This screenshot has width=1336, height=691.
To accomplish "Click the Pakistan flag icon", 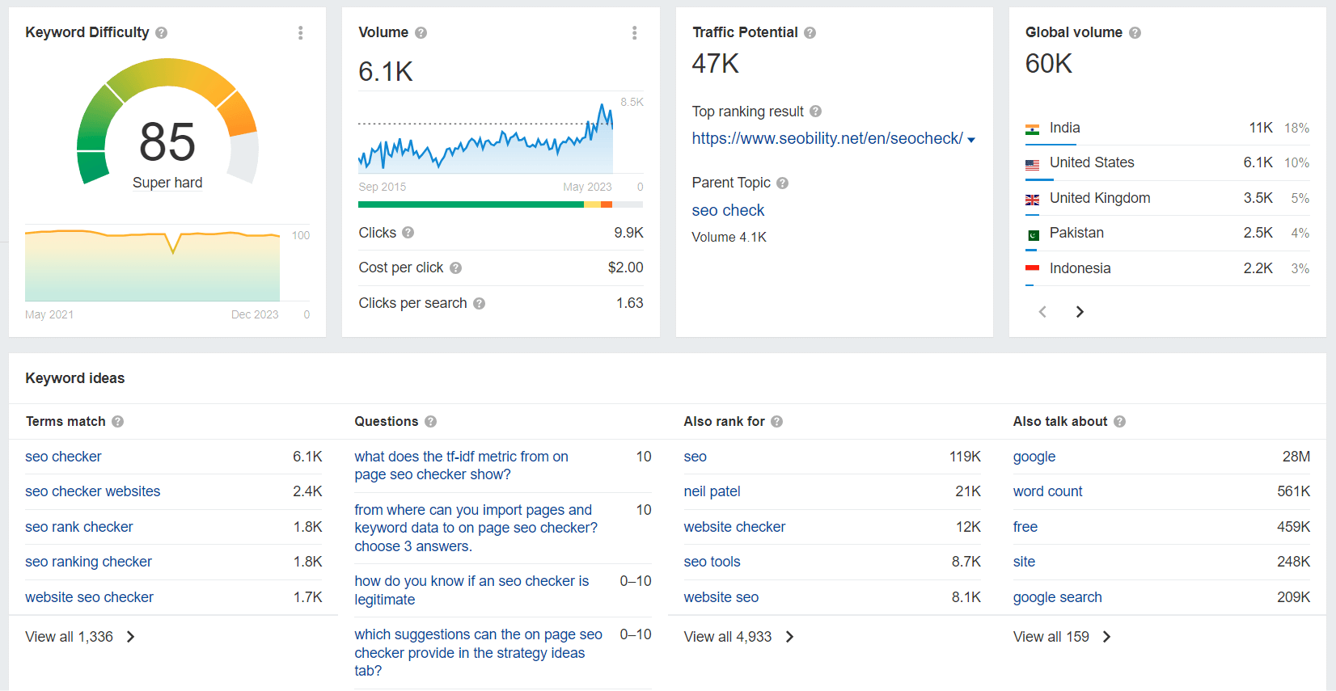I will [x=1033, y=235].
